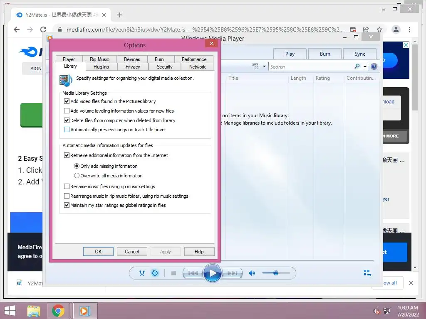
Task: Open the Windows Start button
Action: click(x=10, y=311)
